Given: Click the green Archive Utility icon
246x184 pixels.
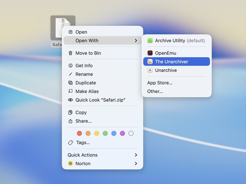Looking at the screenshot, I should tap(150, 40).
